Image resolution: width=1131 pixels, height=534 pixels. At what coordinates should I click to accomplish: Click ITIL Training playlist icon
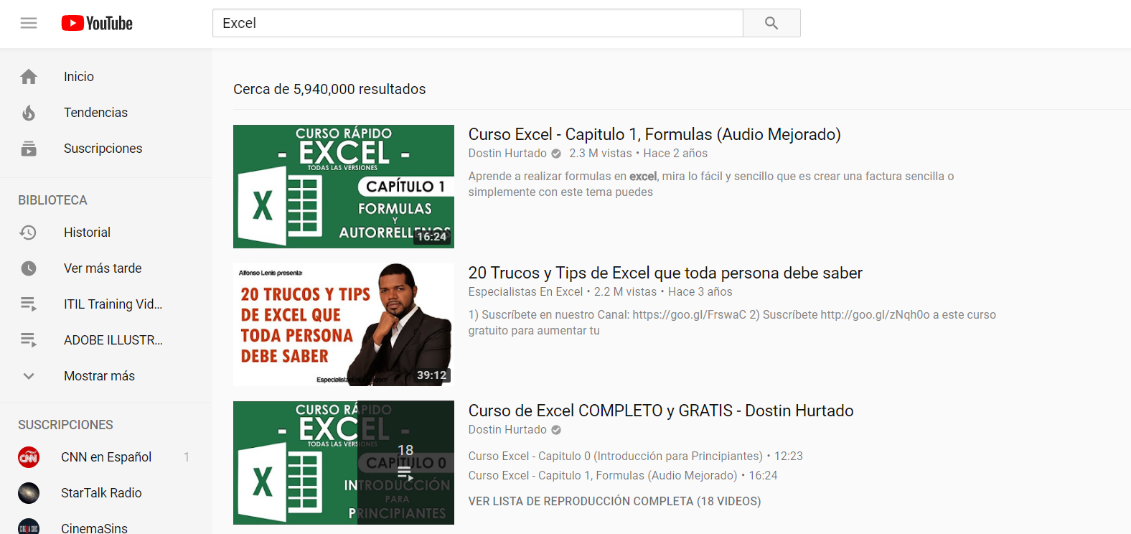point(29,304)
